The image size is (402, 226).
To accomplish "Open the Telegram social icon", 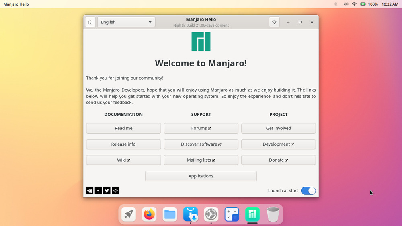I will tap(90, 191).
